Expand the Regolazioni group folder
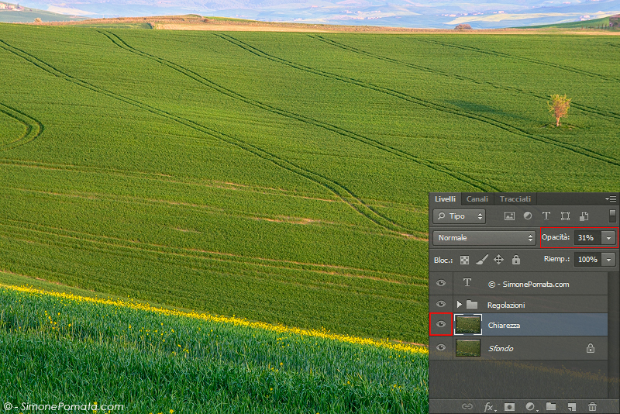620x414 pixels. [459, 305]
